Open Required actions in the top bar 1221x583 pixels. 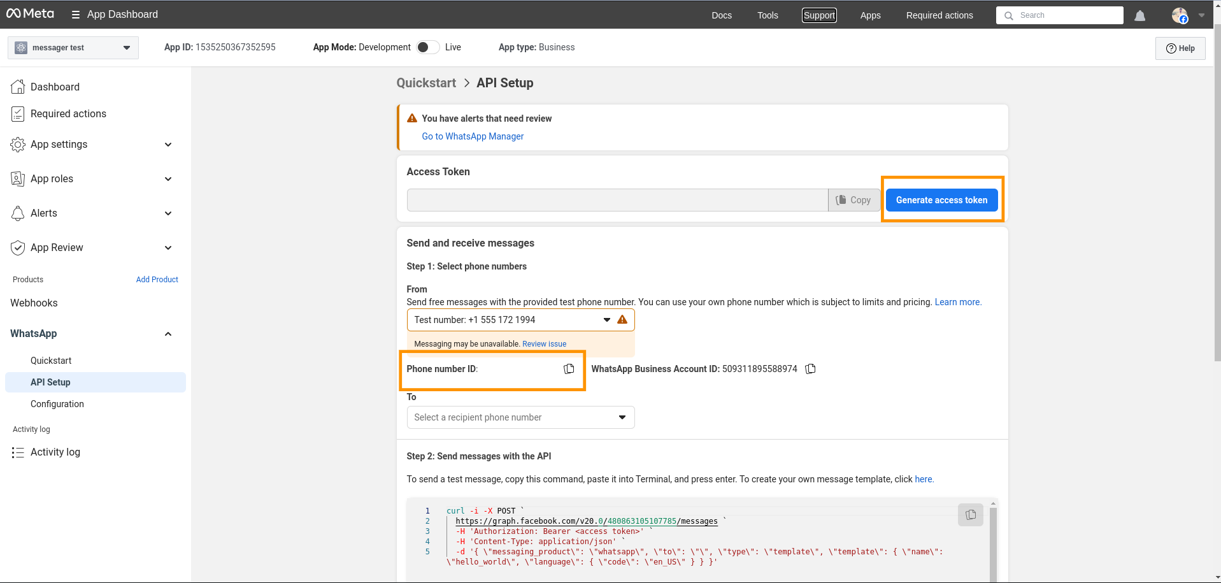click(939, 15)
